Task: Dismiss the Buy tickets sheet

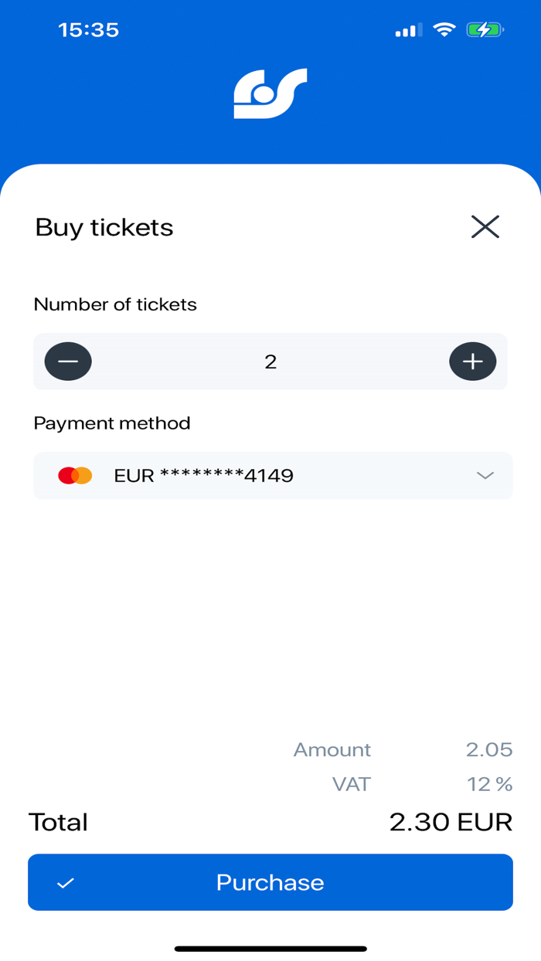Action: [x=485, y=227]
